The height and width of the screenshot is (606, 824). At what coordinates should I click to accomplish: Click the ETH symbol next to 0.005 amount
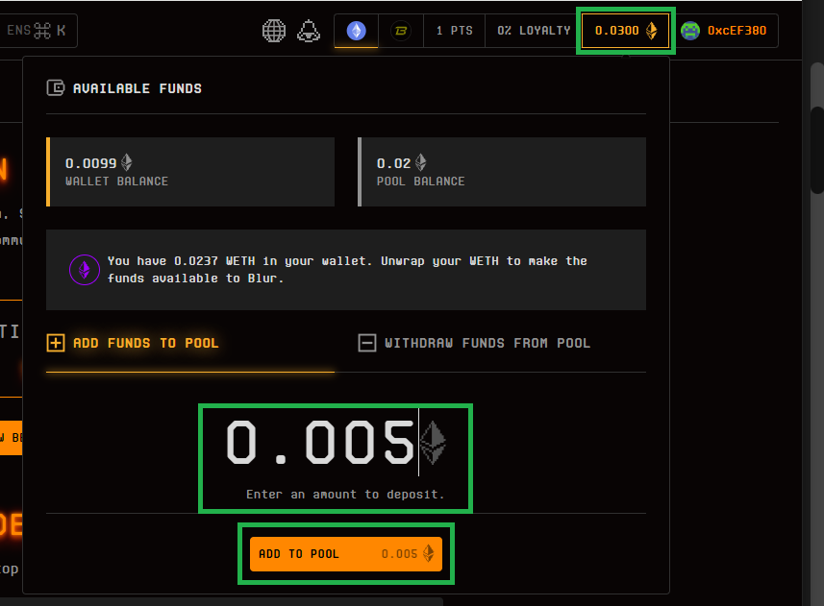[x=433, y=443]
